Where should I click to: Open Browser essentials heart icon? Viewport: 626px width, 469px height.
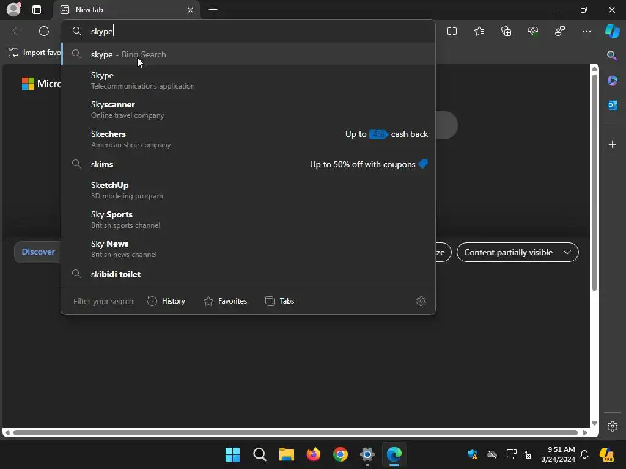(533, 31)
